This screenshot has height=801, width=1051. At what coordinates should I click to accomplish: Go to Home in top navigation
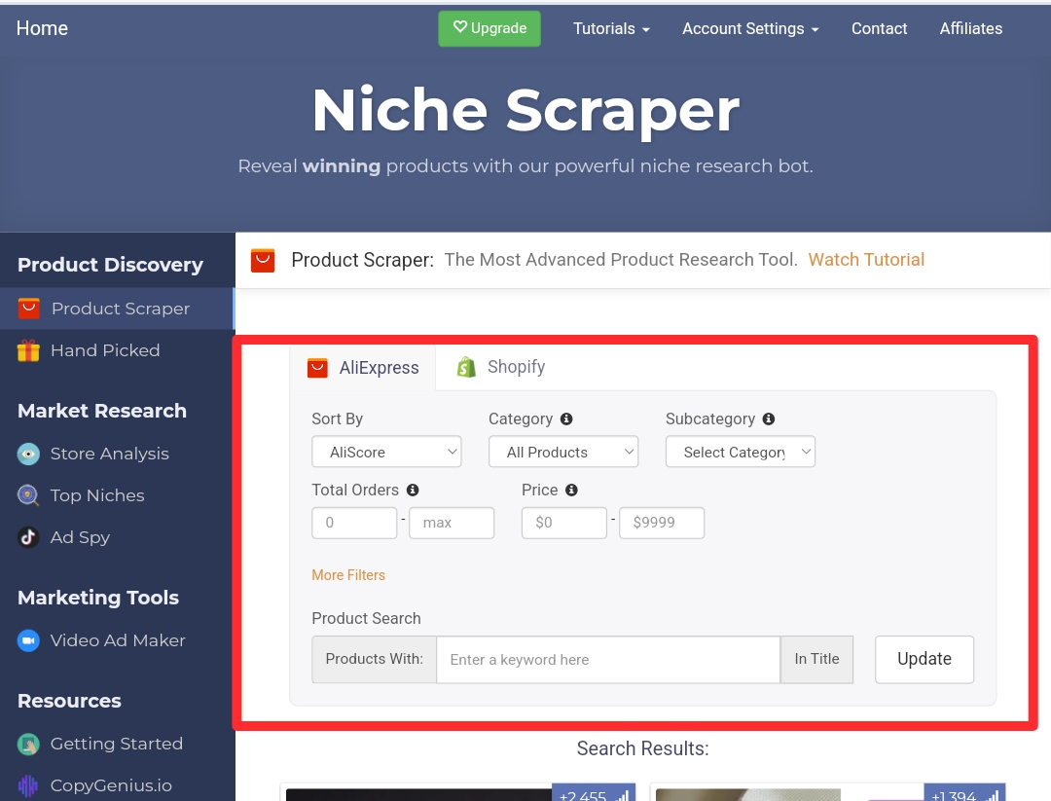pyautogui.click(x=42, y=28)
